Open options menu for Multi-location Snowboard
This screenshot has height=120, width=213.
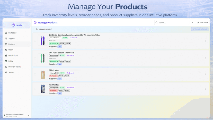205,58
